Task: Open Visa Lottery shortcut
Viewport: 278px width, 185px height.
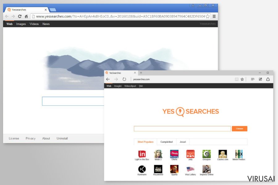Action: tap(190, 170)
